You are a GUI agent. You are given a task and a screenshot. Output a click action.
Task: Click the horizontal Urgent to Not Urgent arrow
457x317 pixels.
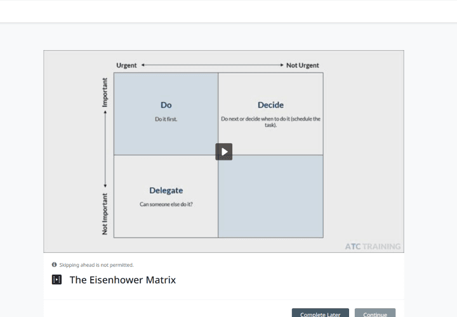pos(212,65)
